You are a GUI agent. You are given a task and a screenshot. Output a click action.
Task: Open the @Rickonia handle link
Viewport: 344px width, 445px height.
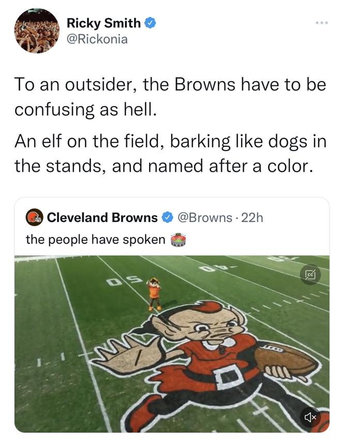pyautogui.click(x=97, y=39)
